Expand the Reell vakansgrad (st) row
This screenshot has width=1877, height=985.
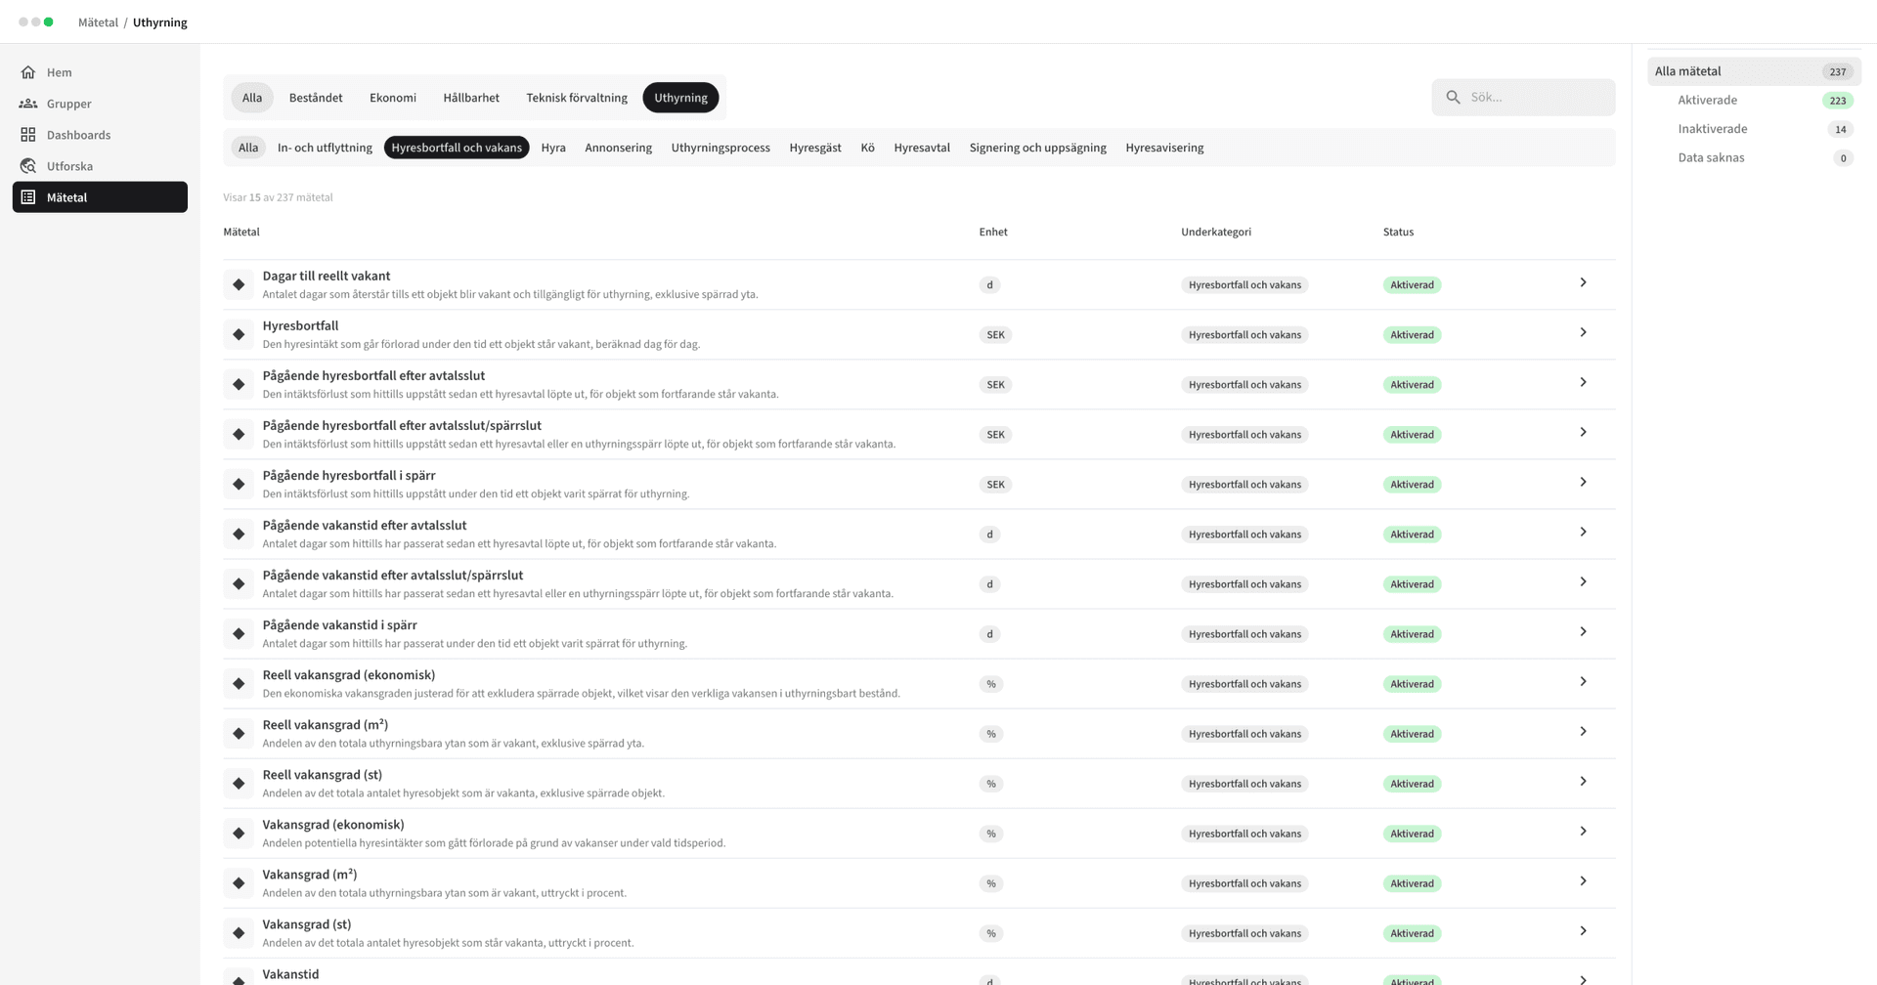[1584, 781]
